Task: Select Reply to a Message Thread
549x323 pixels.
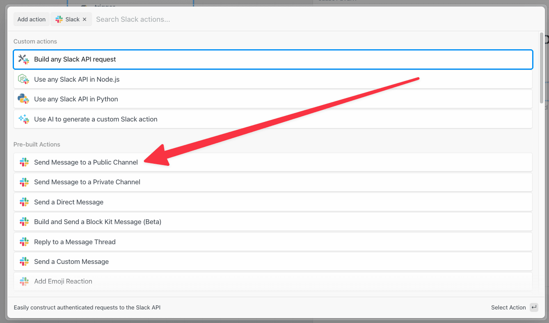Action: click(x=273, y=242)
